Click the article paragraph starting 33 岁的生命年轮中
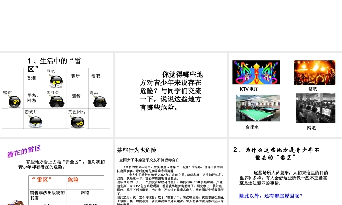342x205 pixels. [x=170, y=169]
